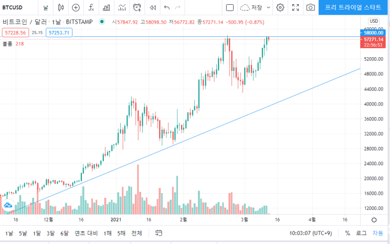Select the 5해 time range
390x244 pixels.
click(x=121, y=234)
